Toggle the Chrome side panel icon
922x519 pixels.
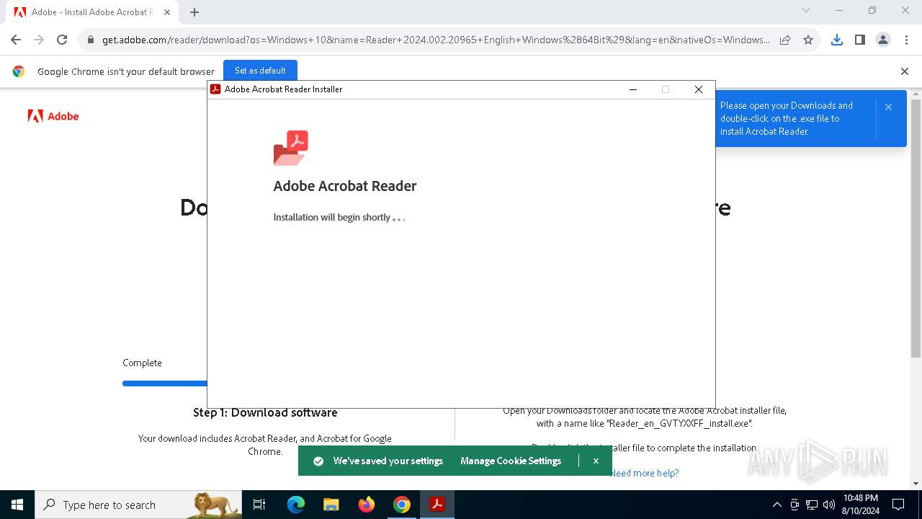pyautogui.click(x=860, y=40)
